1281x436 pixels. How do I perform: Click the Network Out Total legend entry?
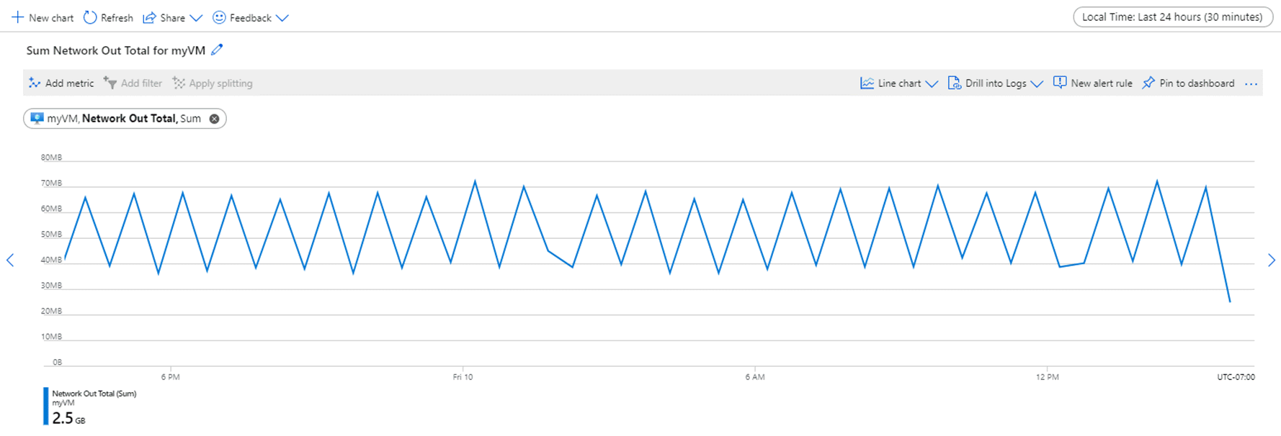(x=94, y=394)
